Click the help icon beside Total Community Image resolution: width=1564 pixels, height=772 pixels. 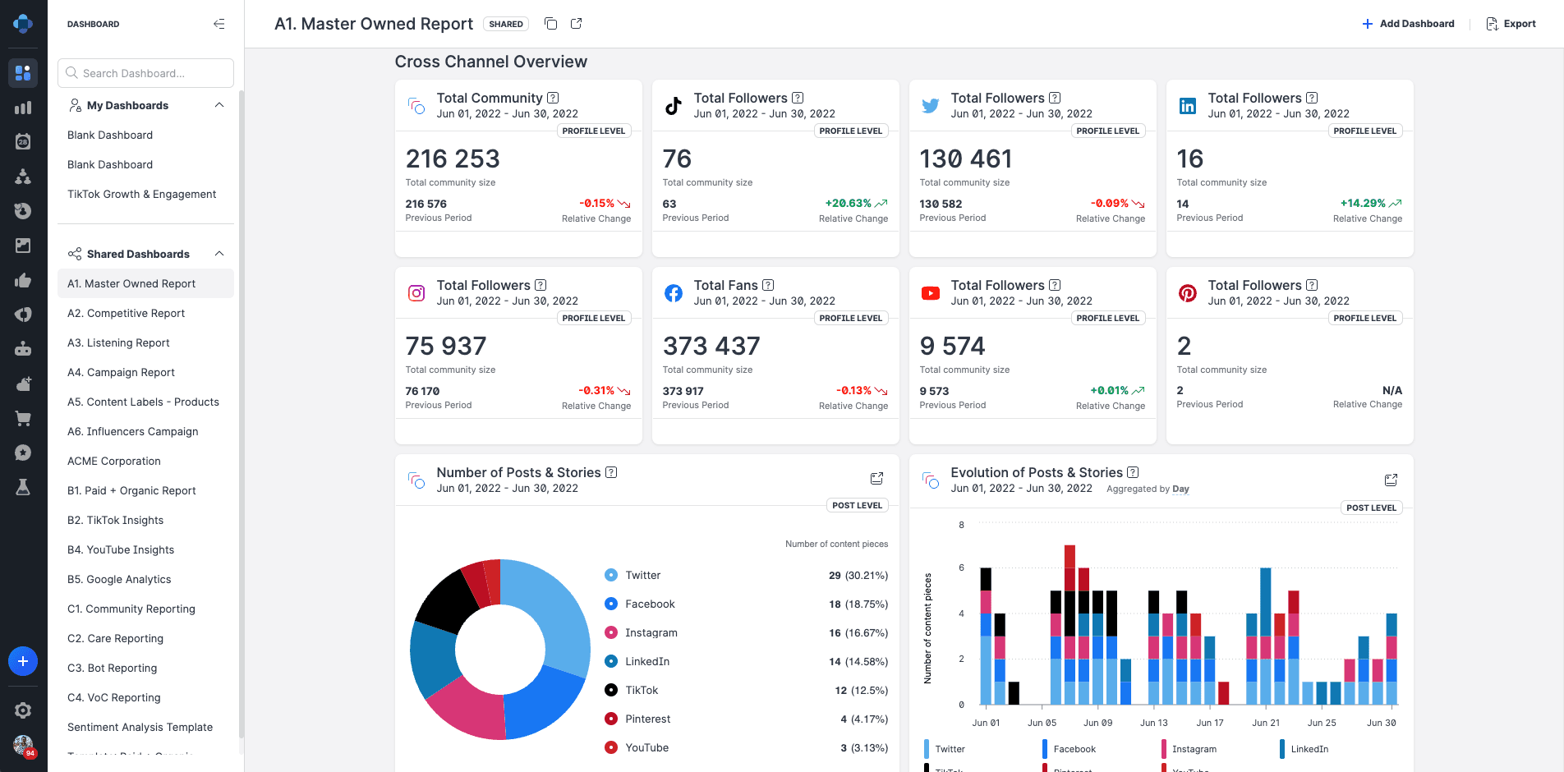[x=553, y=98]
